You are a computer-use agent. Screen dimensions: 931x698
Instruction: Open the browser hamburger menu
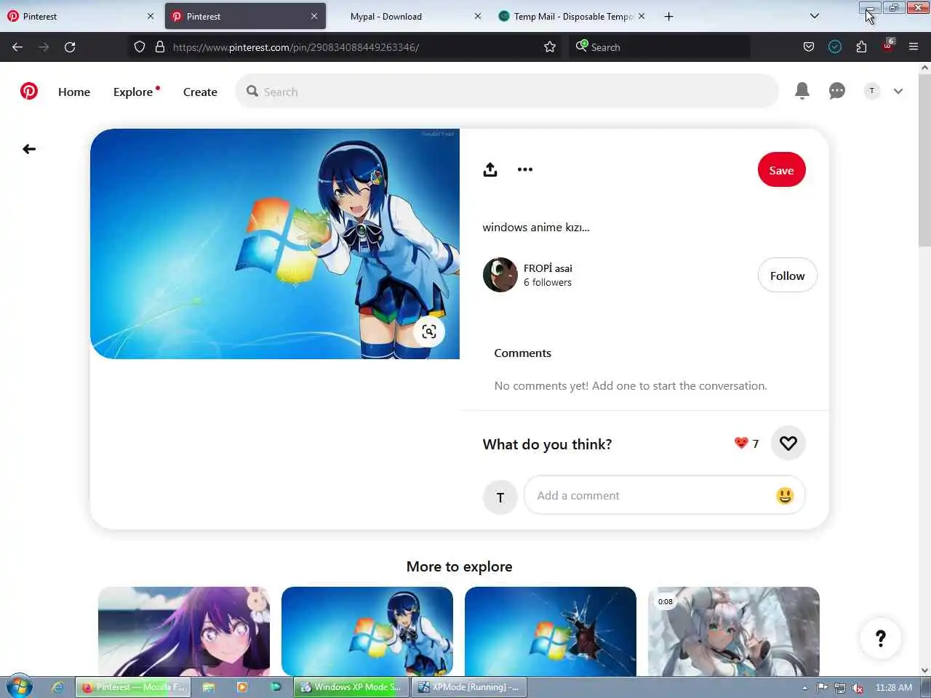tap(914, 47)
